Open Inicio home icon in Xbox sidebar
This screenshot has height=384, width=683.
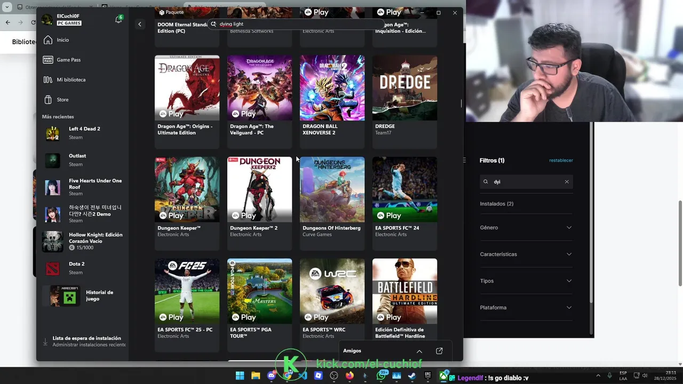pyautogui.click(x=48, y=40)
